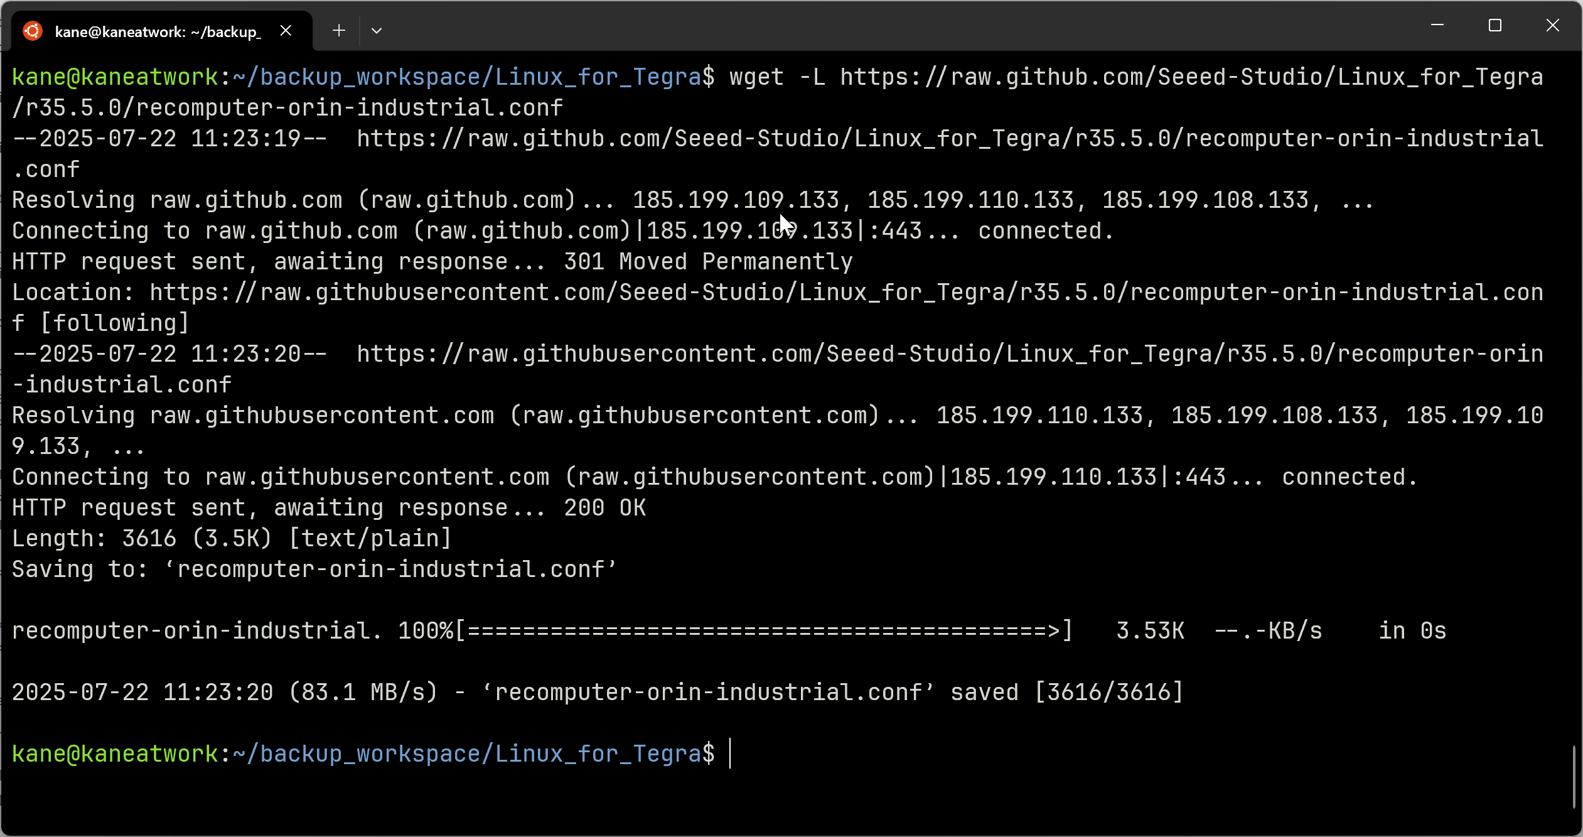Screen dimensions: 1583x837
Task: Click the '301 Moved Permanently' response text
Action: (x=708, y=262)
